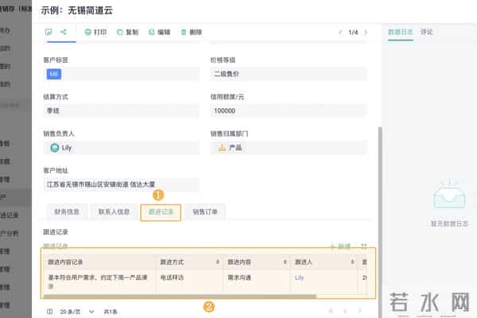This screenshot has height=318, width=477.
Task: Expand the subform to fullscreen icon
Action: tap(363, 246)
